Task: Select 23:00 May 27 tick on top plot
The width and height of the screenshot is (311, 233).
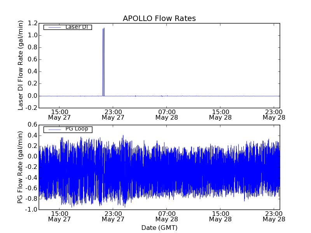Action: [x=112, y=114]
